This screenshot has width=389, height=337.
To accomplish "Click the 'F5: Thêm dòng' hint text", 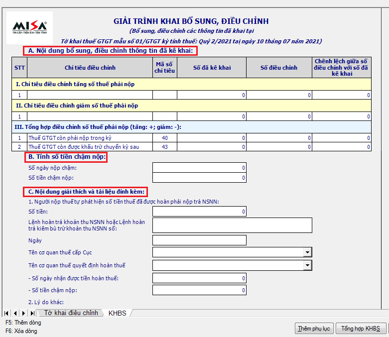I will point(23,323).
